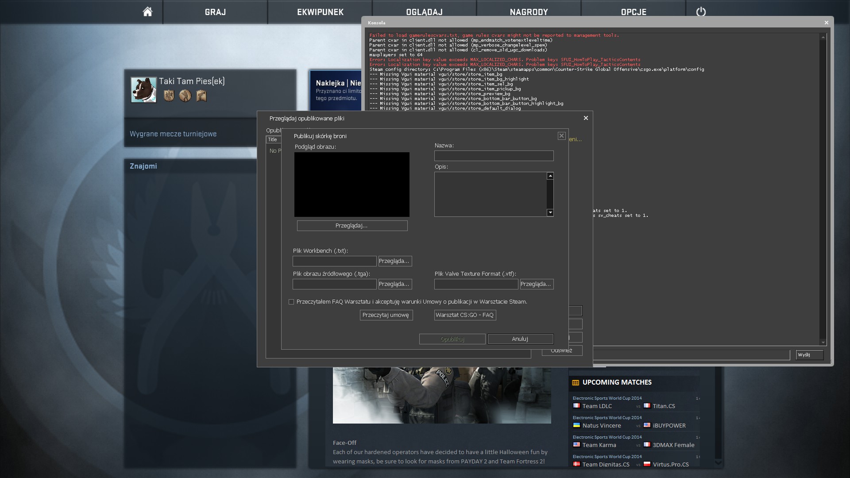Click the Upcoming Matches calendar icon
The image size is (850, 478).
[576, 382]
